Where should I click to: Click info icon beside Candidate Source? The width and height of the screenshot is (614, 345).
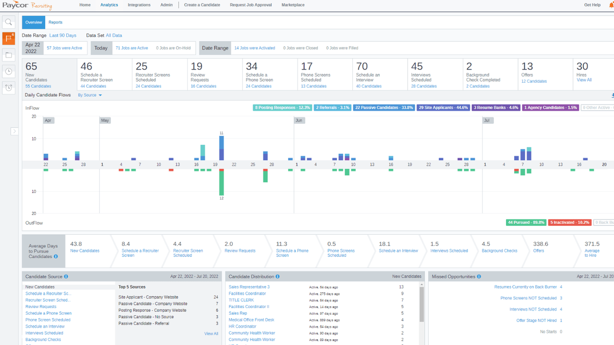pyautogui.click(x=66, y=276)
